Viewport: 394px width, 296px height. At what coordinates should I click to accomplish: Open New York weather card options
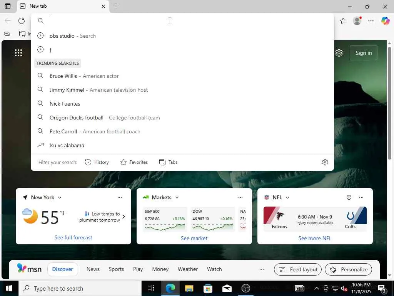click(x=120, y=197)
